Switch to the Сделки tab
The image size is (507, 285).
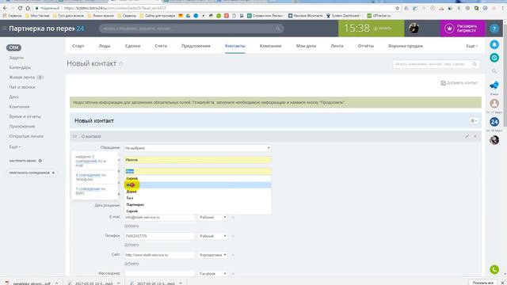(x=132, y=46)
